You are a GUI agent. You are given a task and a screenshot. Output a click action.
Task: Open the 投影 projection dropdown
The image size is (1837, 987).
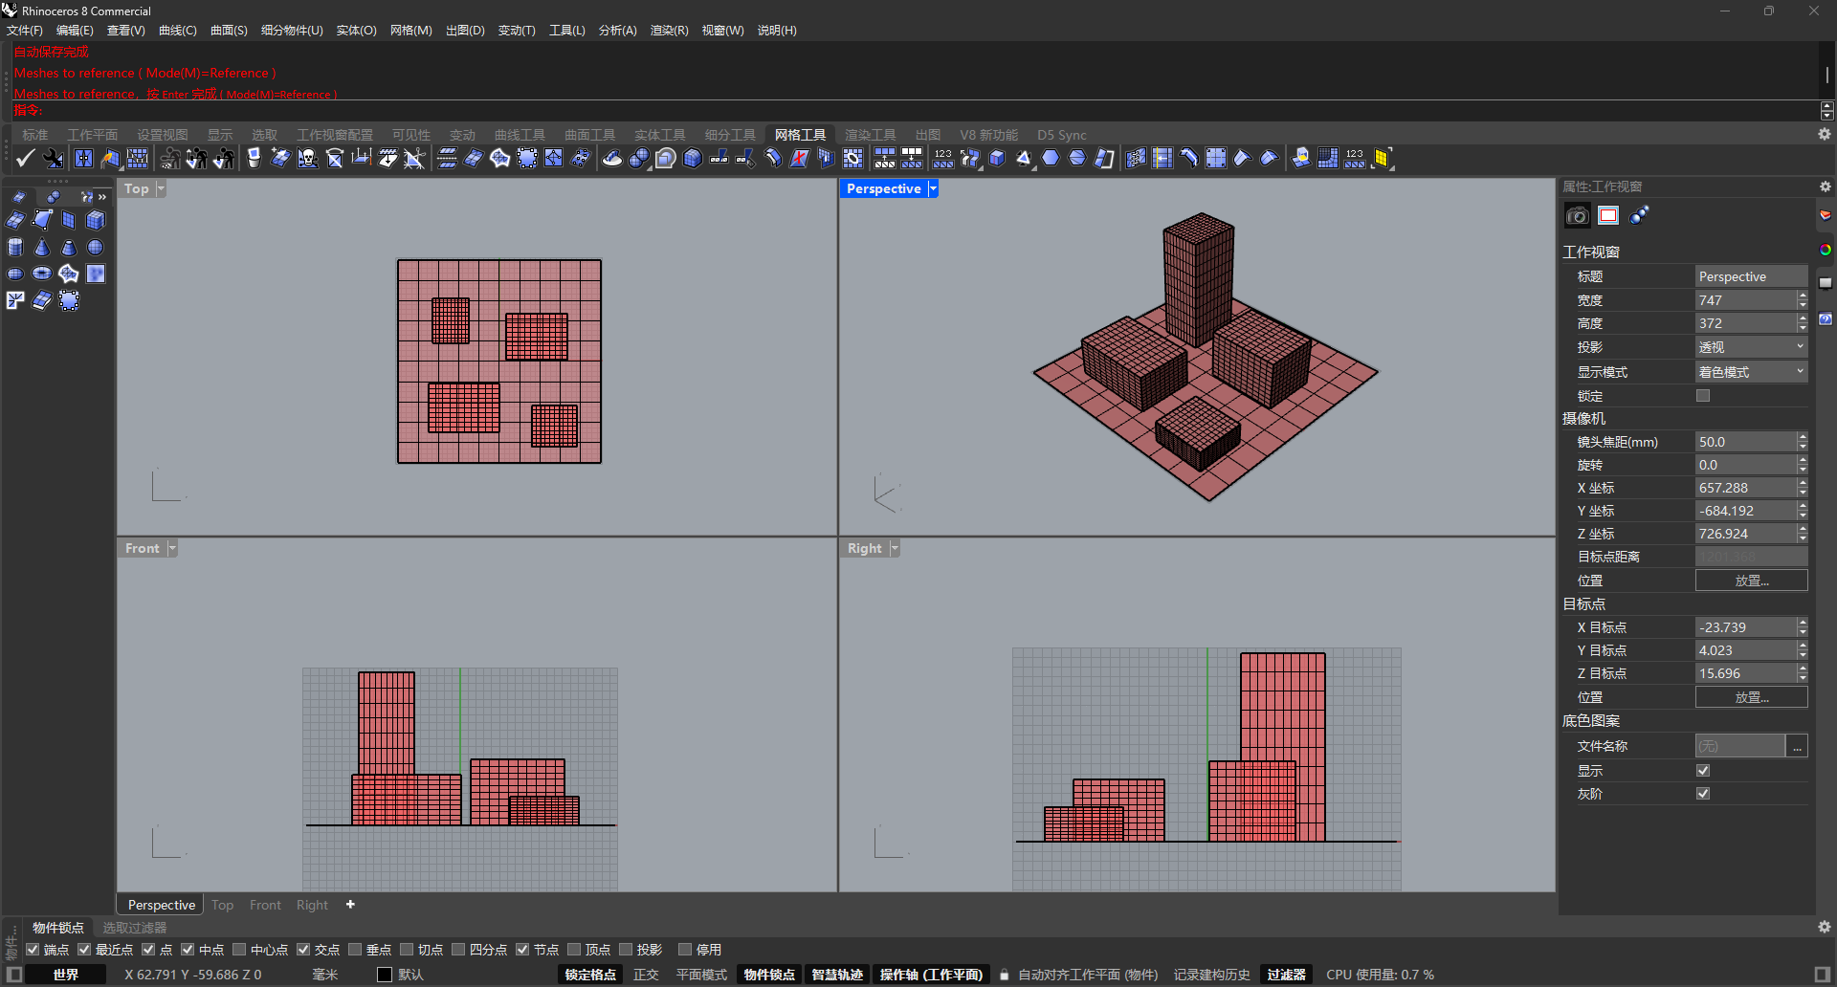[x=1751, y=347]
